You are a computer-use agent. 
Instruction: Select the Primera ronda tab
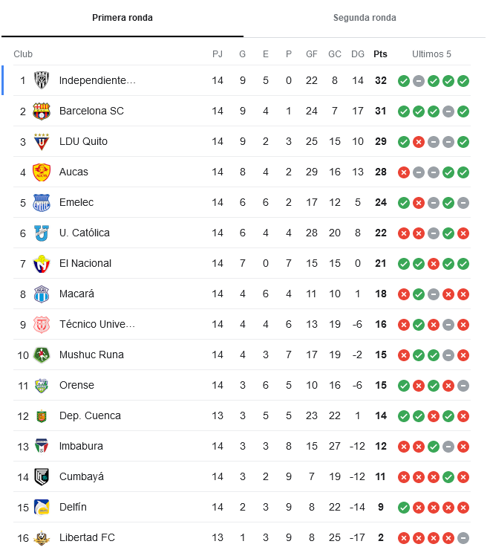click(122, 18)
